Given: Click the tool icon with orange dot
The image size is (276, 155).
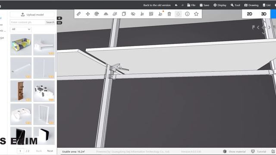Looking at the screenshot, I should coord(160,14).
